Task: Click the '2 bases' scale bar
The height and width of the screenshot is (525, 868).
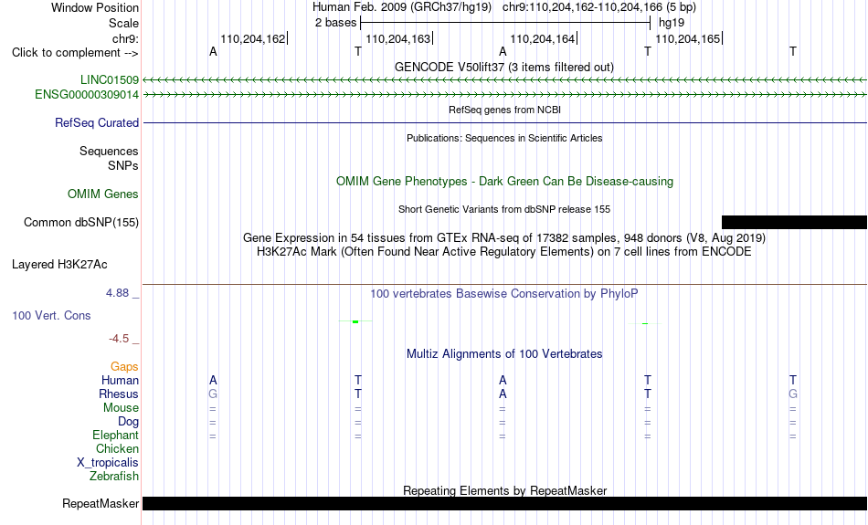Action: (505, 23)
